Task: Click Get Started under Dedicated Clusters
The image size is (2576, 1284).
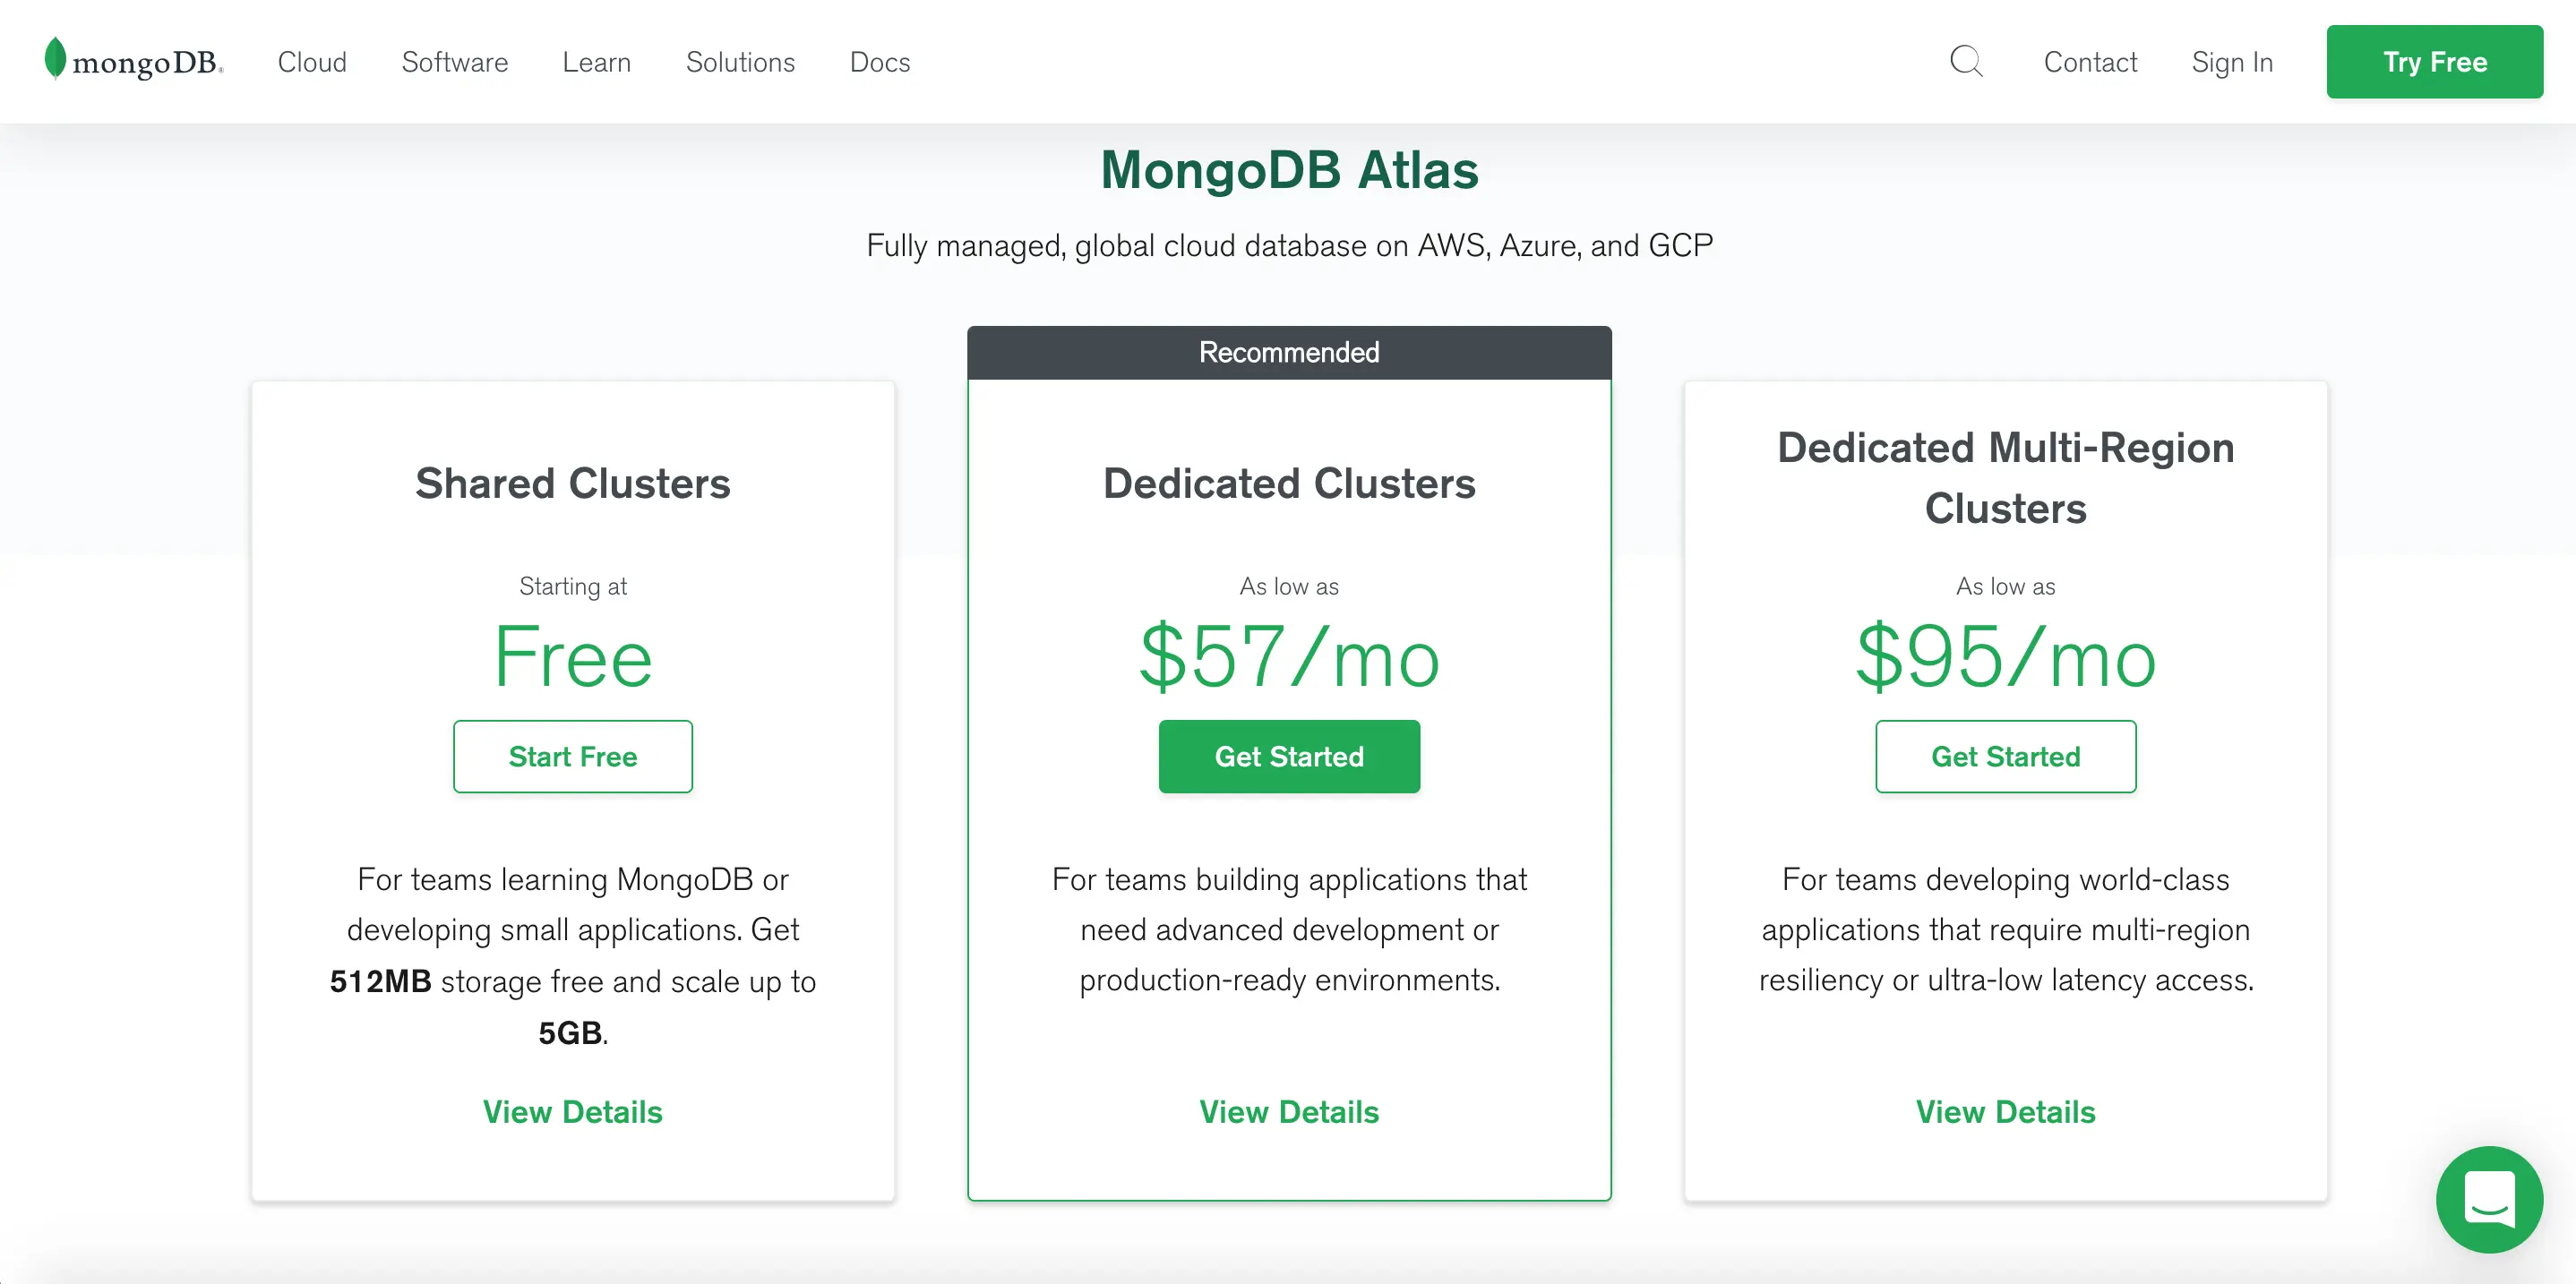Action: 1289,756
